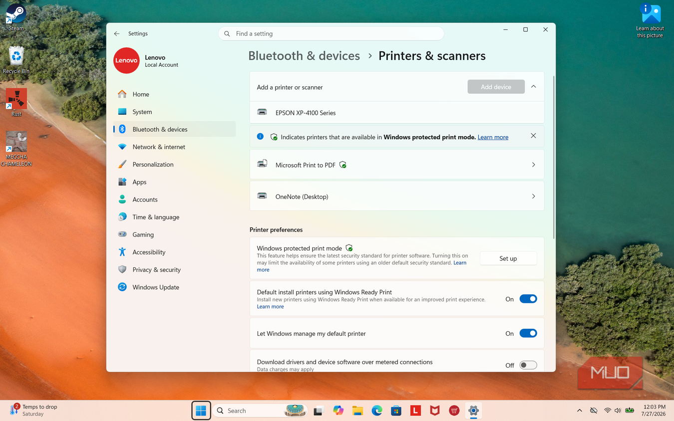The width and height of the screenshot is (674, 421).
Task: Select the EPSON XP-4100 Series printer
Action: pyautogui.click(x=397, y=113)
